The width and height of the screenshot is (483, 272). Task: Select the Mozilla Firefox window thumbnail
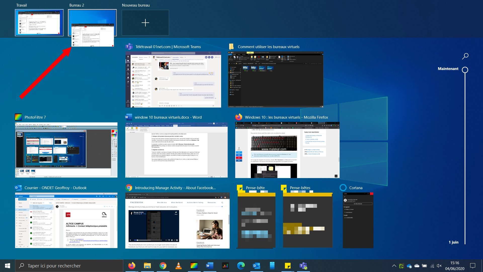287,150
